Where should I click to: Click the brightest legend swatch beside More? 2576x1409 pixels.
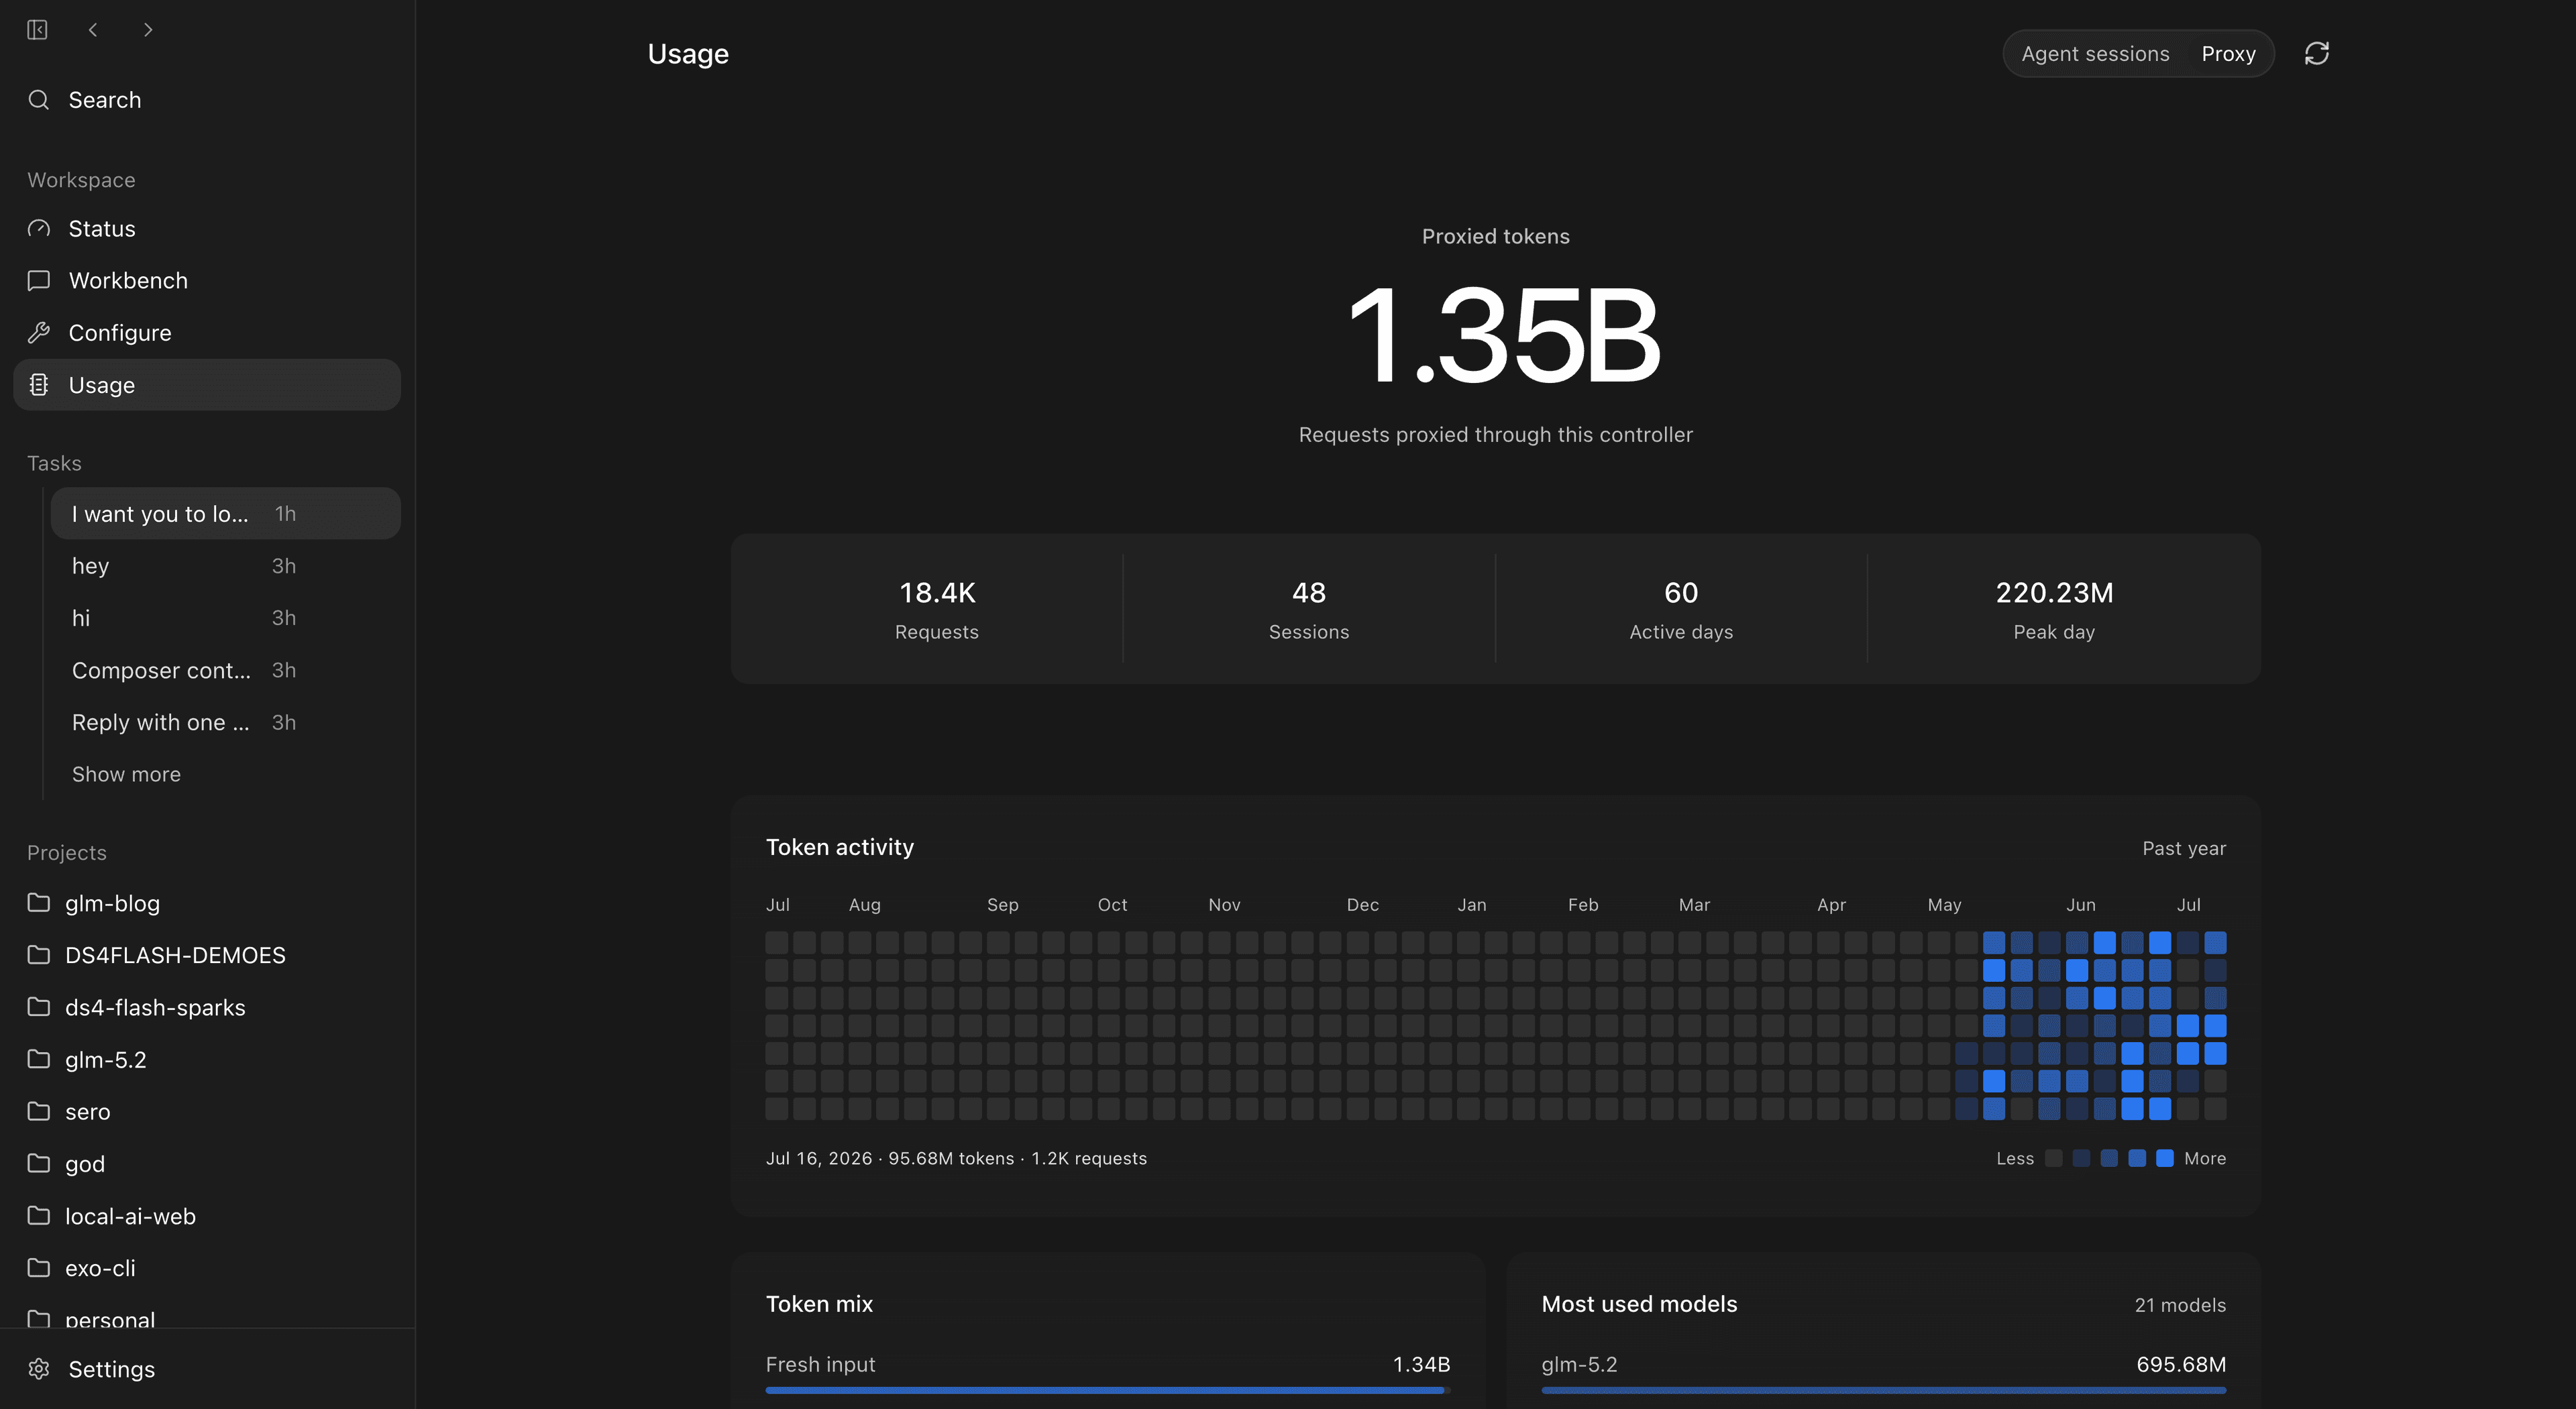tap(2164, 1158)
